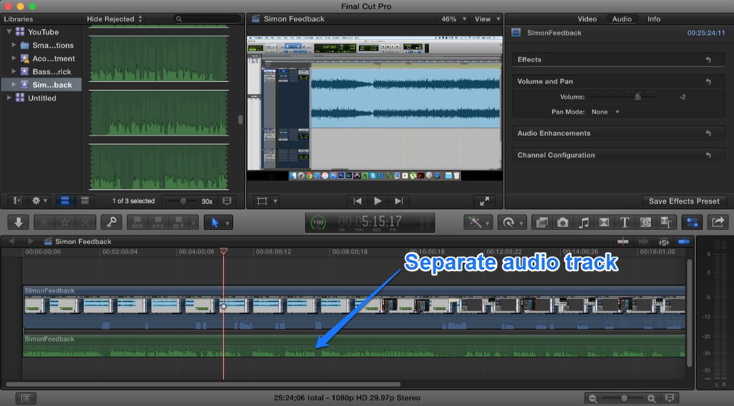Switch browser to list view
This screenshot has width=734, height=406.
coord(85,201)
